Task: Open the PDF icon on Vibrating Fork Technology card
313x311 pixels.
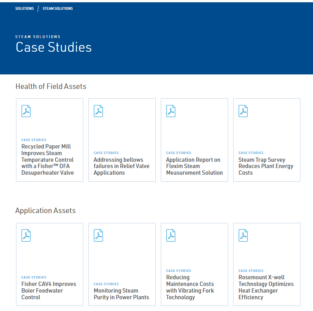Action: click(171, 235)
